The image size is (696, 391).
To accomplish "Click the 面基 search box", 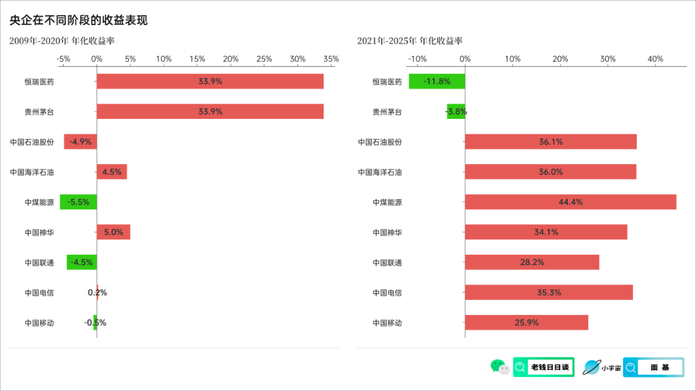I will [653, 367].
